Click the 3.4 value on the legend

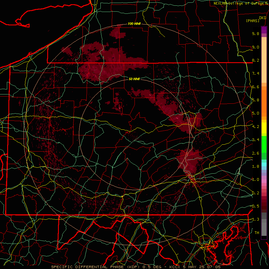pyautogui.click(x=256, y=140)
